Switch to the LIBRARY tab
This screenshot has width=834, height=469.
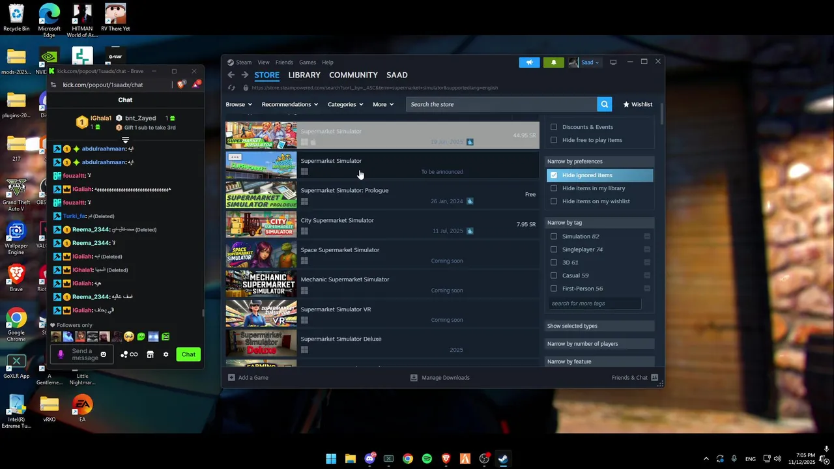pos(304,75)
